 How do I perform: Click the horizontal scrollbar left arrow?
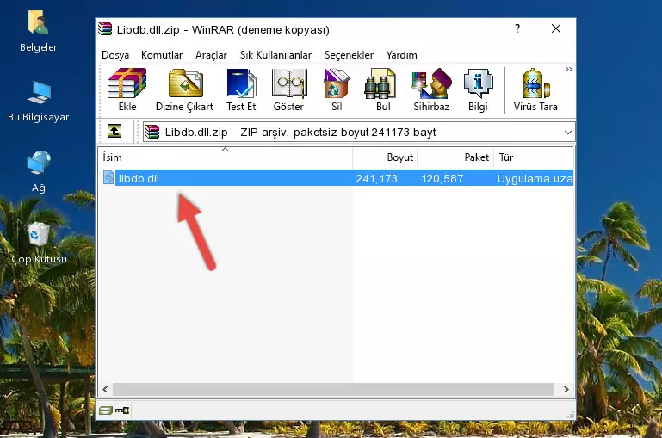point(106,389)
